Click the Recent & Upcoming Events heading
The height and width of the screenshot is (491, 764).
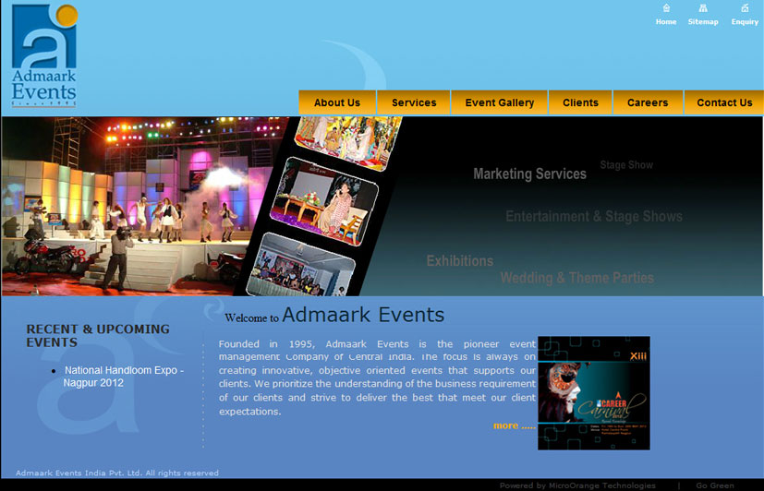pos(98,336)
